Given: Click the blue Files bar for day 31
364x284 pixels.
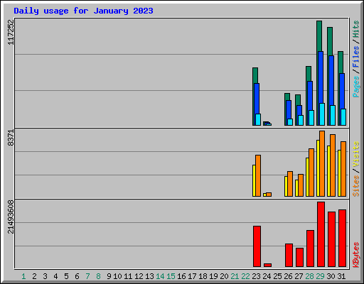Looking at the screenshot, I should (x=342, y=91).
